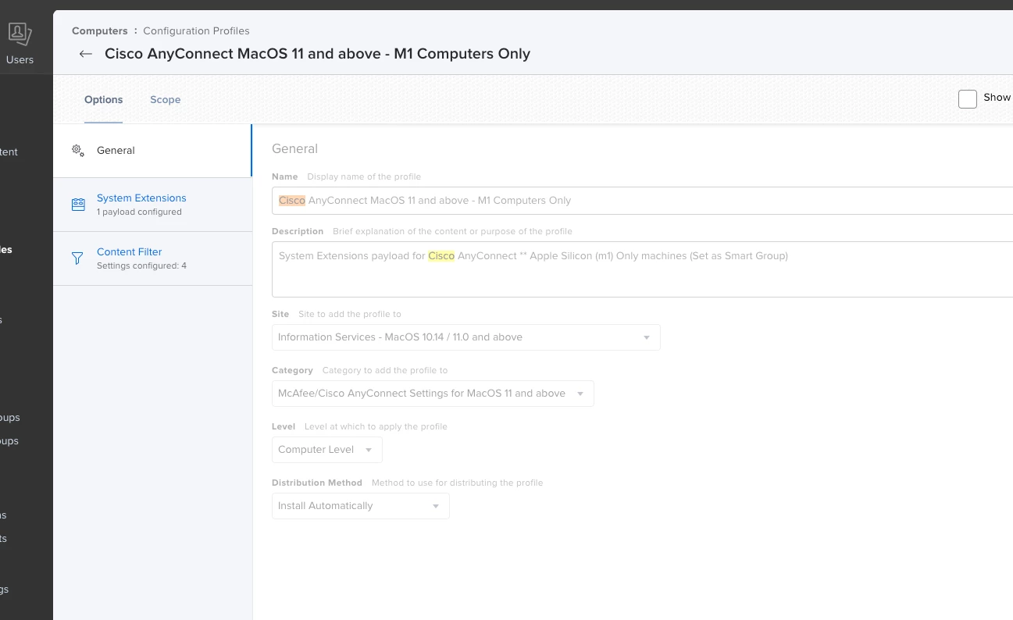Click the Description field label
Screen dimensions: 1013x620
pos(298,231)
